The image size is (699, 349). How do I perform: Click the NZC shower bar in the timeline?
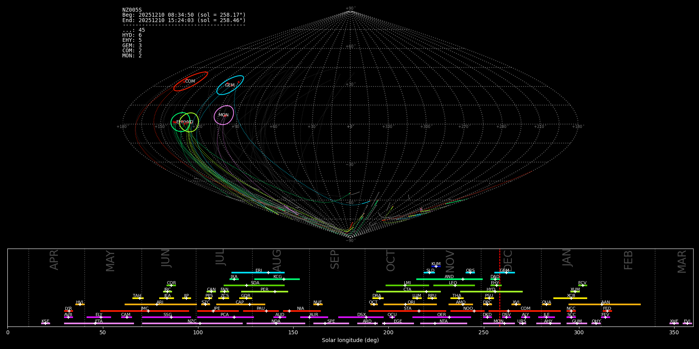[192, 323]
